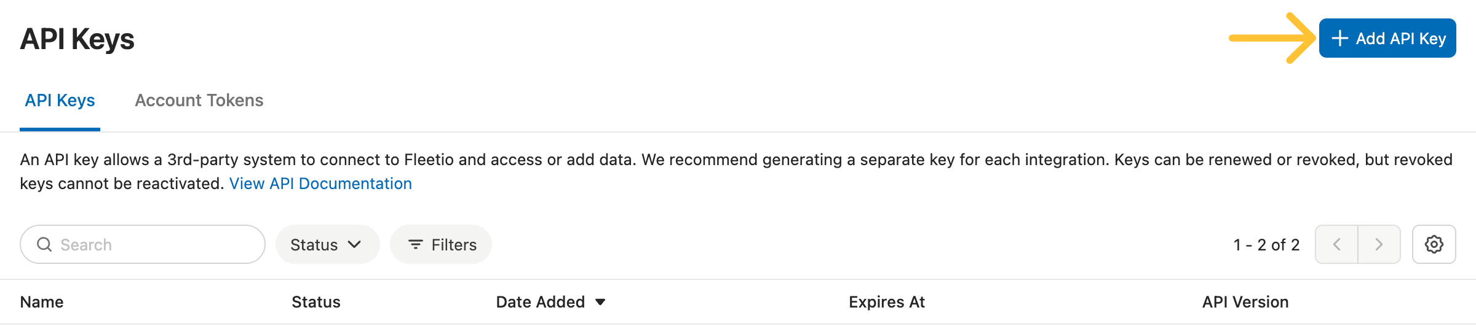Image resolution: width=1476 pixels, height=329 pixels.
Task: Expand the chevron on the Status filter
Action: [355, 244]
